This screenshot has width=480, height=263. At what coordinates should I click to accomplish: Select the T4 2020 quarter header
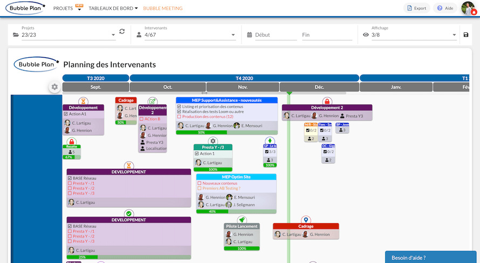(244, 78)
